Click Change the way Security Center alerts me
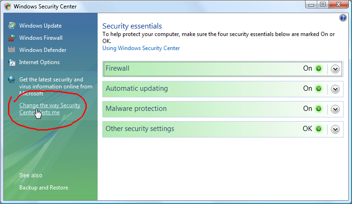 [x=50, y=109]
